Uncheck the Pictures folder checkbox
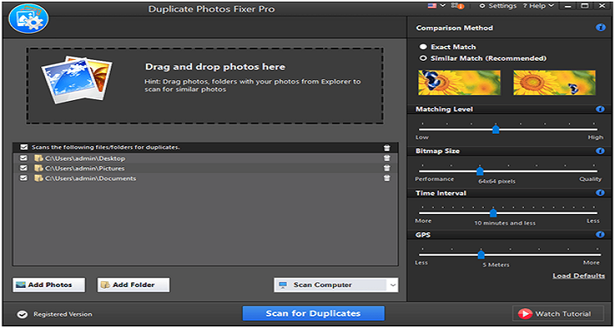The height and width of the screenshot is (328, 615). point(24,168)
